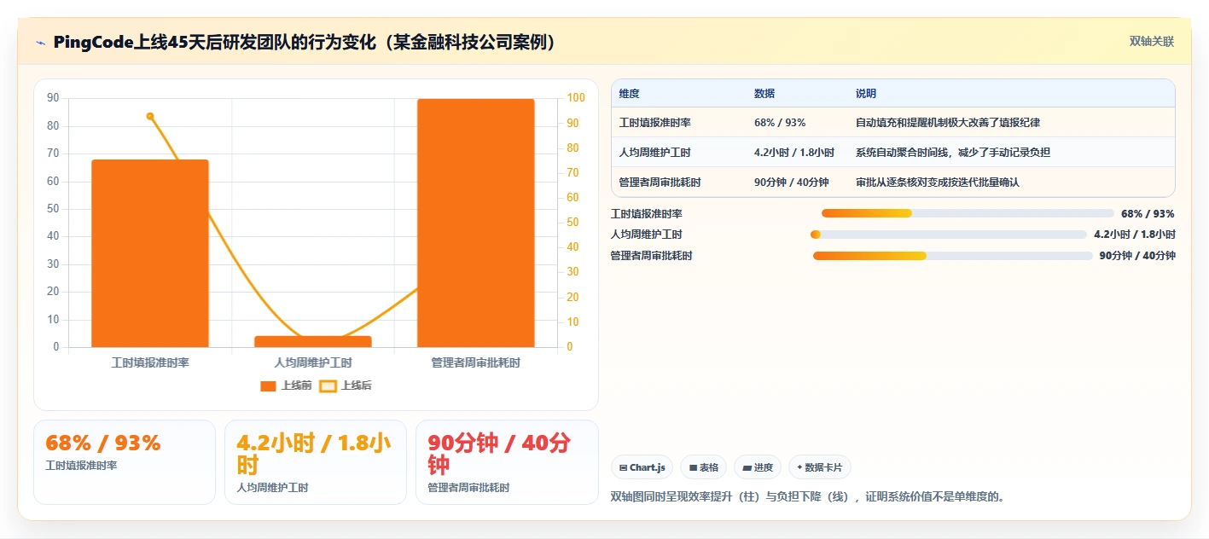Click the 维度 table column header

click(x=630, y=94)
